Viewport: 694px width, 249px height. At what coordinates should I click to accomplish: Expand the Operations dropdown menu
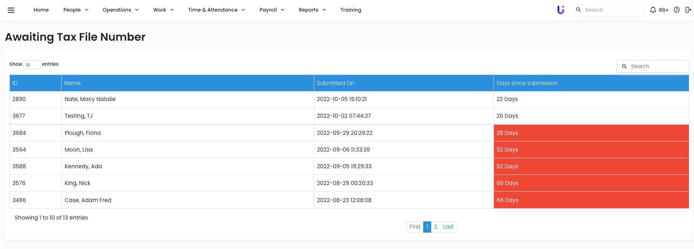(120, 10)
